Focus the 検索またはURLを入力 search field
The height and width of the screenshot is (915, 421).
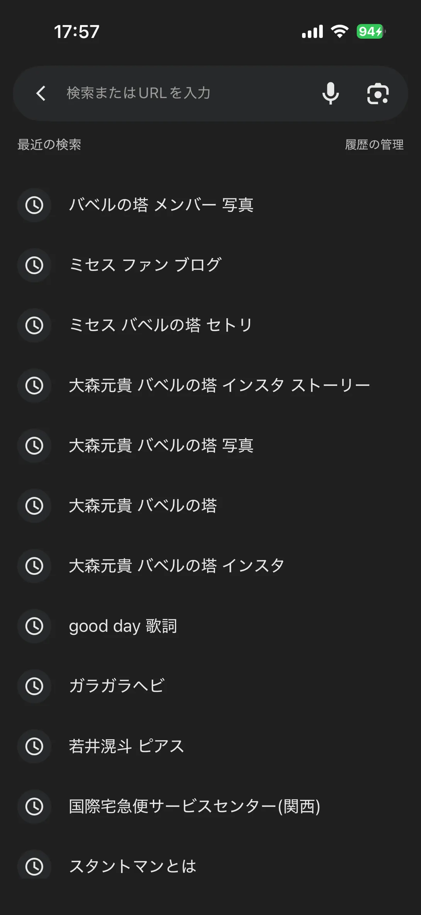(188, 93)
